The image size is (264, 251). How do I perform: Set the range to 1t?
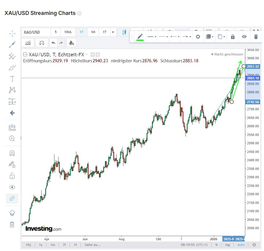[75, 245]
